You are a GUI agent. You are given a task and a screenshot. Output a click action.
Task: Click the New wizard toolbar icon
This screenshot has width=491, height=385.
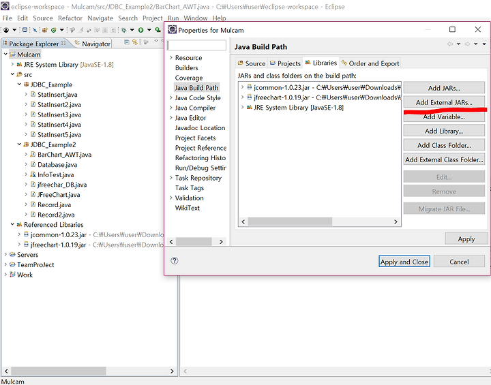point(6,30)
